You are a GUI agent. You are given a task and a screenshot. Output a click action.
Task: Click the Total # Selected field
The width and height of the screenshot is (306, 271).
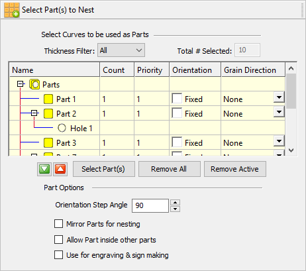click(x=247, y=50)
